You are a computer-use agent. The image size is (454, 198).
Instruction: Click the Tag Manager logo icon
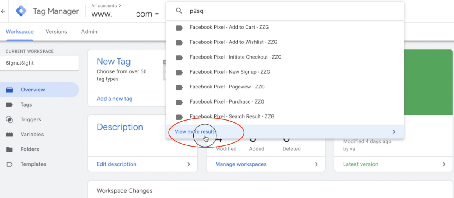[21, 11]
